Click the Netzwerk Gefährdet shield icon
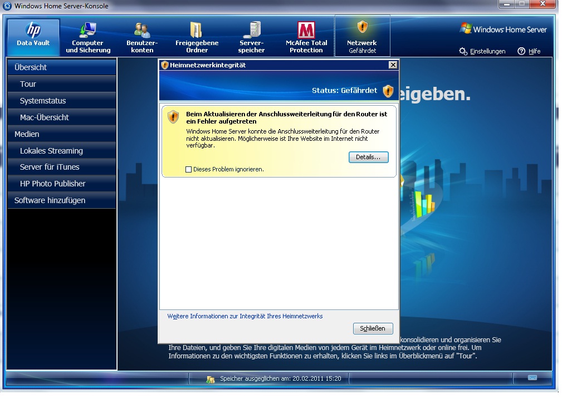The image size is (562, 399). coord(363,27)
